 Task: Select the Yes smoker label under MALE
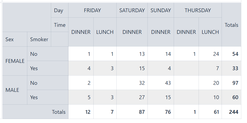34,97
